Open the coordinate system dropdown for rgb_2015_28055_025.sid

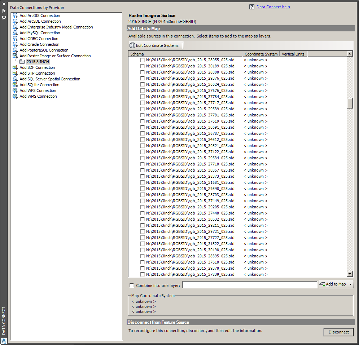click(x=255, y=59)
